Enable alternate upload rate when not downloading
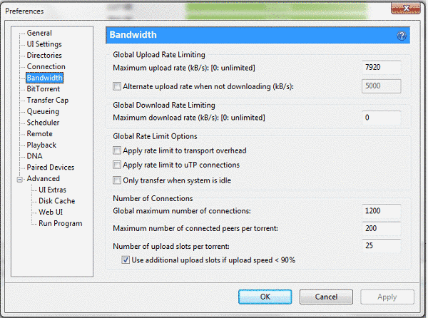428x318 pixels. point(117,86)
